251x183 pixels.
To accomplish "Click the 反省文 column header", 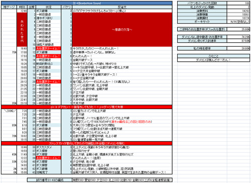I will 122,7.
